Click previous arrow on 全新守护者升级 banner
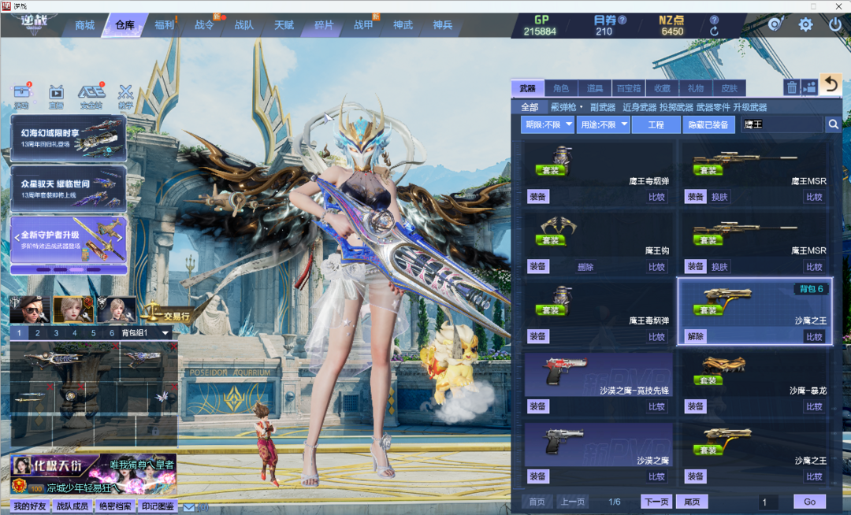 pos(17,238)
